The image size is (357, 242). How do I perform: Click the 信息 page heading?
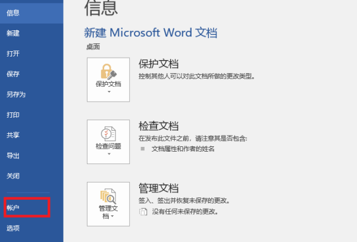coord(101,8)
